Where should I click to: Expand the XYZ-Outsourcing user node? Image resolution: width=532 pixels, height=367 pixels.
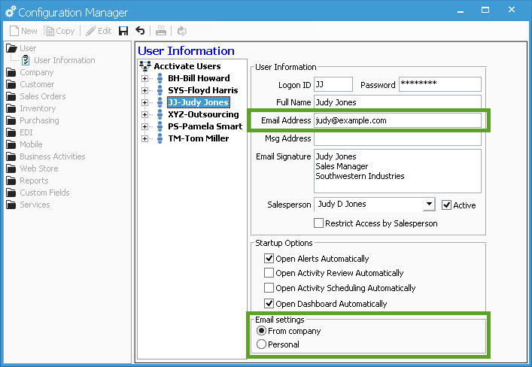(x=145, y=114)
